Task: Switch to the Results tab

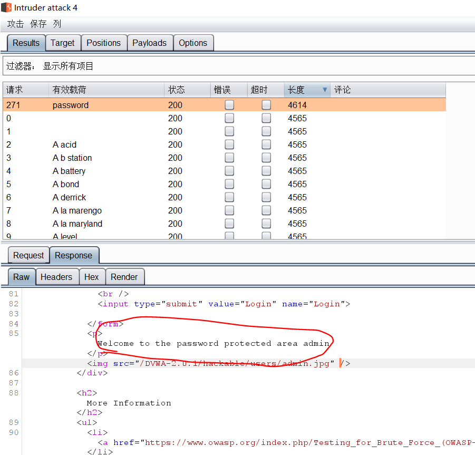Action: 26,43
